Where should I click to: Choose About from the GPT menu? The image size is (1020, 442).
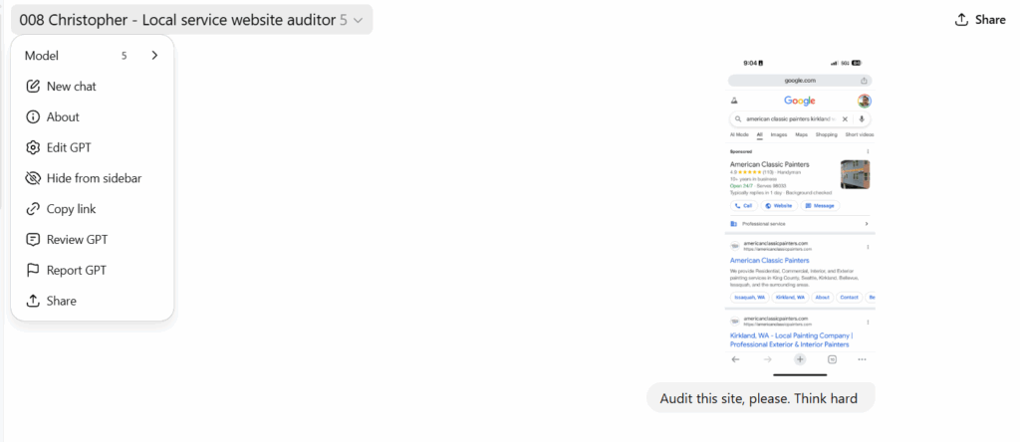coord(63,117)
